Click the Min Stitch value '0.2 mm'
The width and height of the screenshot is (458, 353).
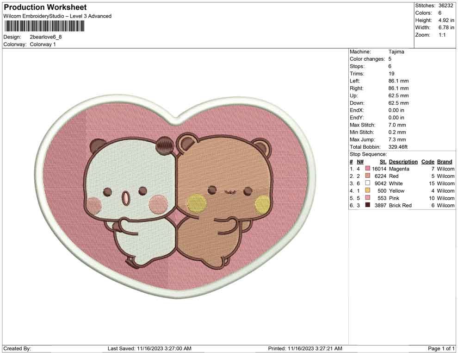397,132
